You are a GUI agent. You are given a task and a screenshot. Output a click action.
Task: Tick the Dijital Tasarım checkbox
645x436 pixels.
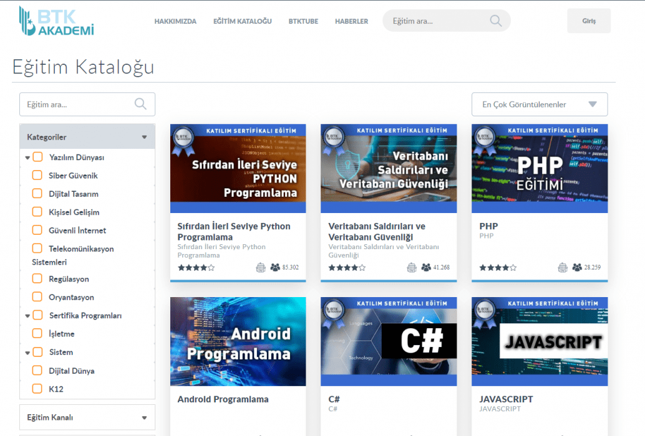click(x=37, y=193)
